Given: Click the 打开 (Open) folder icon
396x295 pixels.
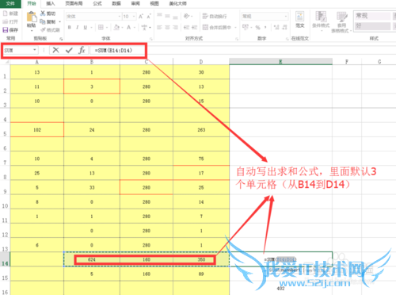Looking at the screenshot, I should tap(6, 21).
